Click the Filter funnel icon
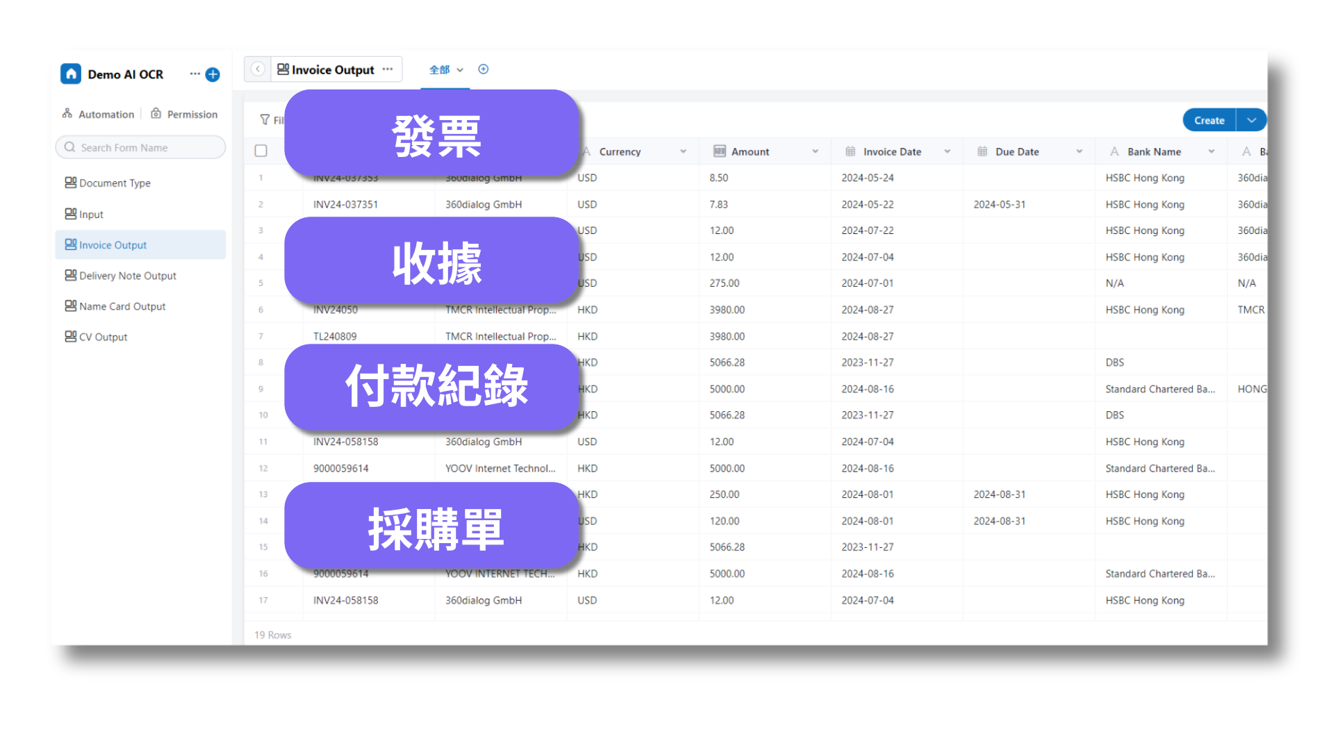The image size is (1334, 750). pyautogui.click(x=265, y=119)
